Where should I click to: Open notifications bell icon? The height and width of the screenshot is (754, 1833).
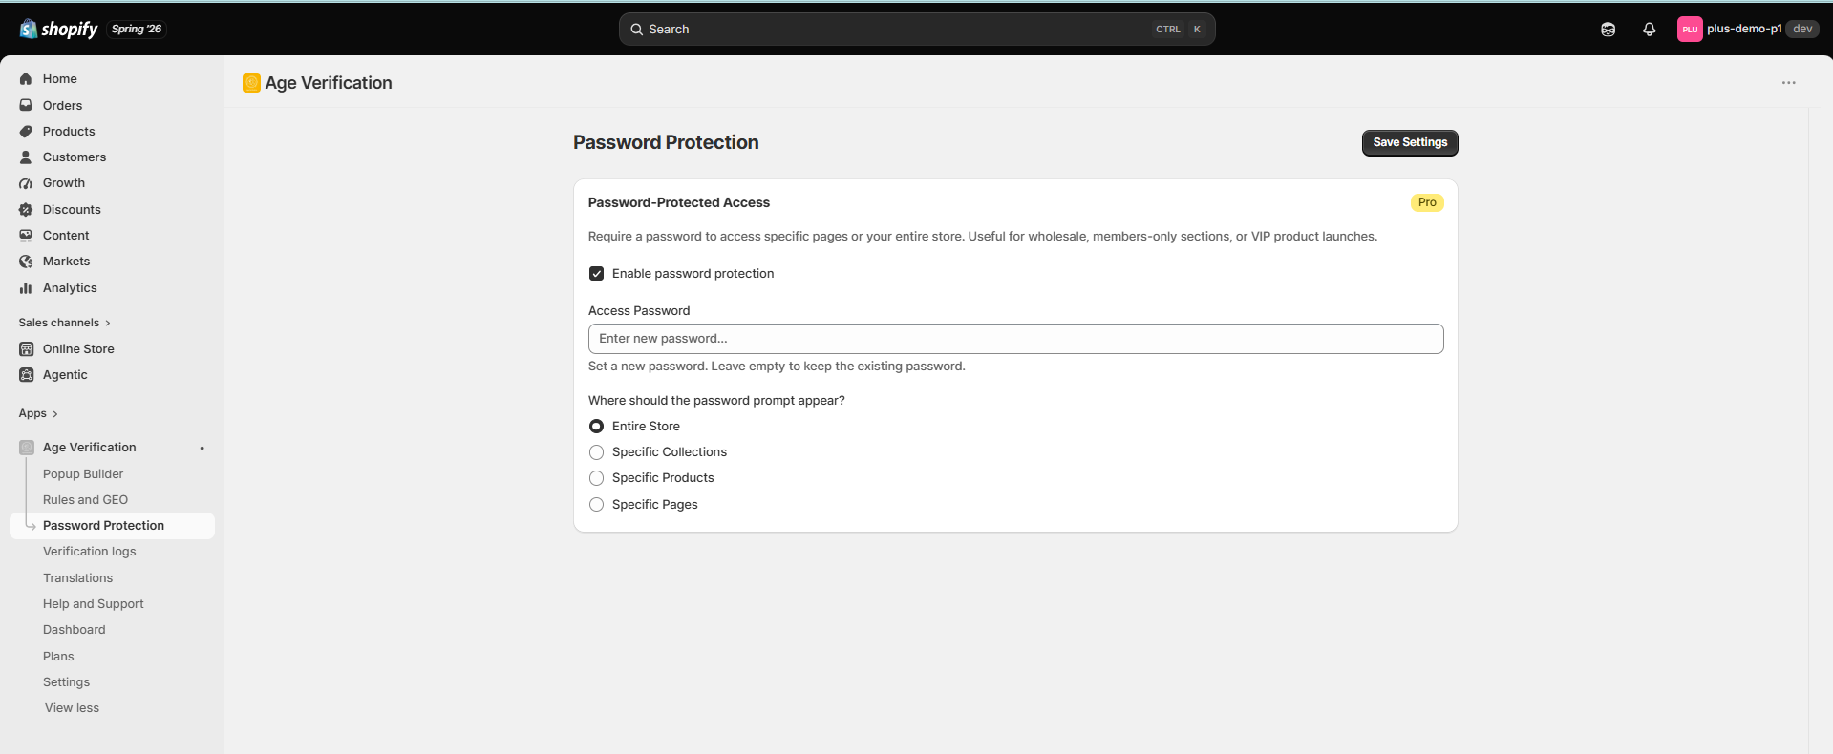coord(1649,30)
